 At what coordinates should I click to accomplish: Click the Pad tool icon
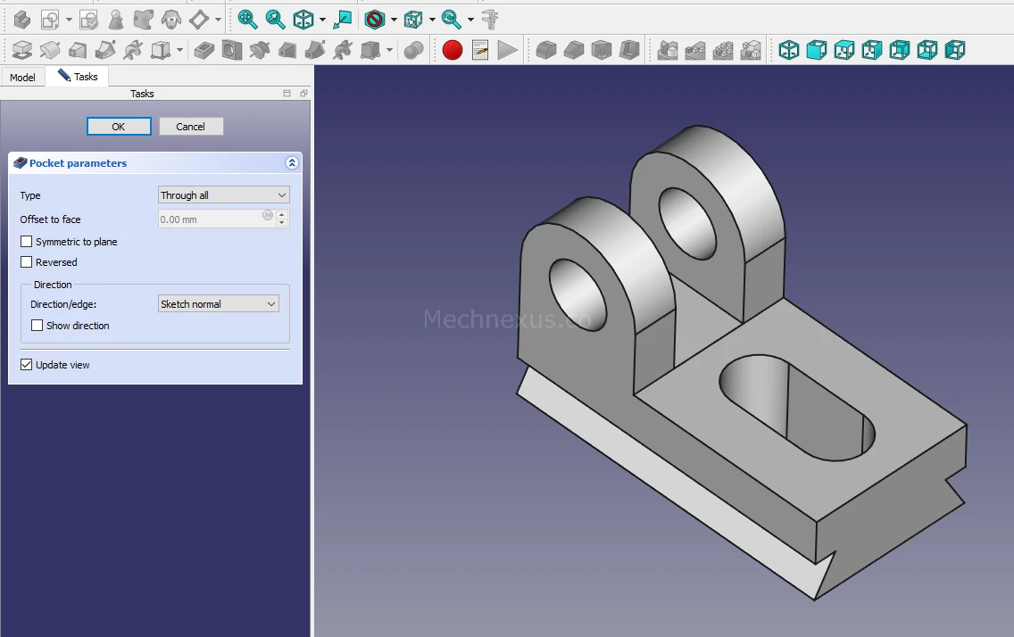pyautogui.click(x=22, y=50)
